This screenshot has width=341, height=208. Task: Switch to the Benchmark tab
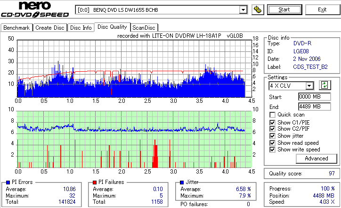16,28
